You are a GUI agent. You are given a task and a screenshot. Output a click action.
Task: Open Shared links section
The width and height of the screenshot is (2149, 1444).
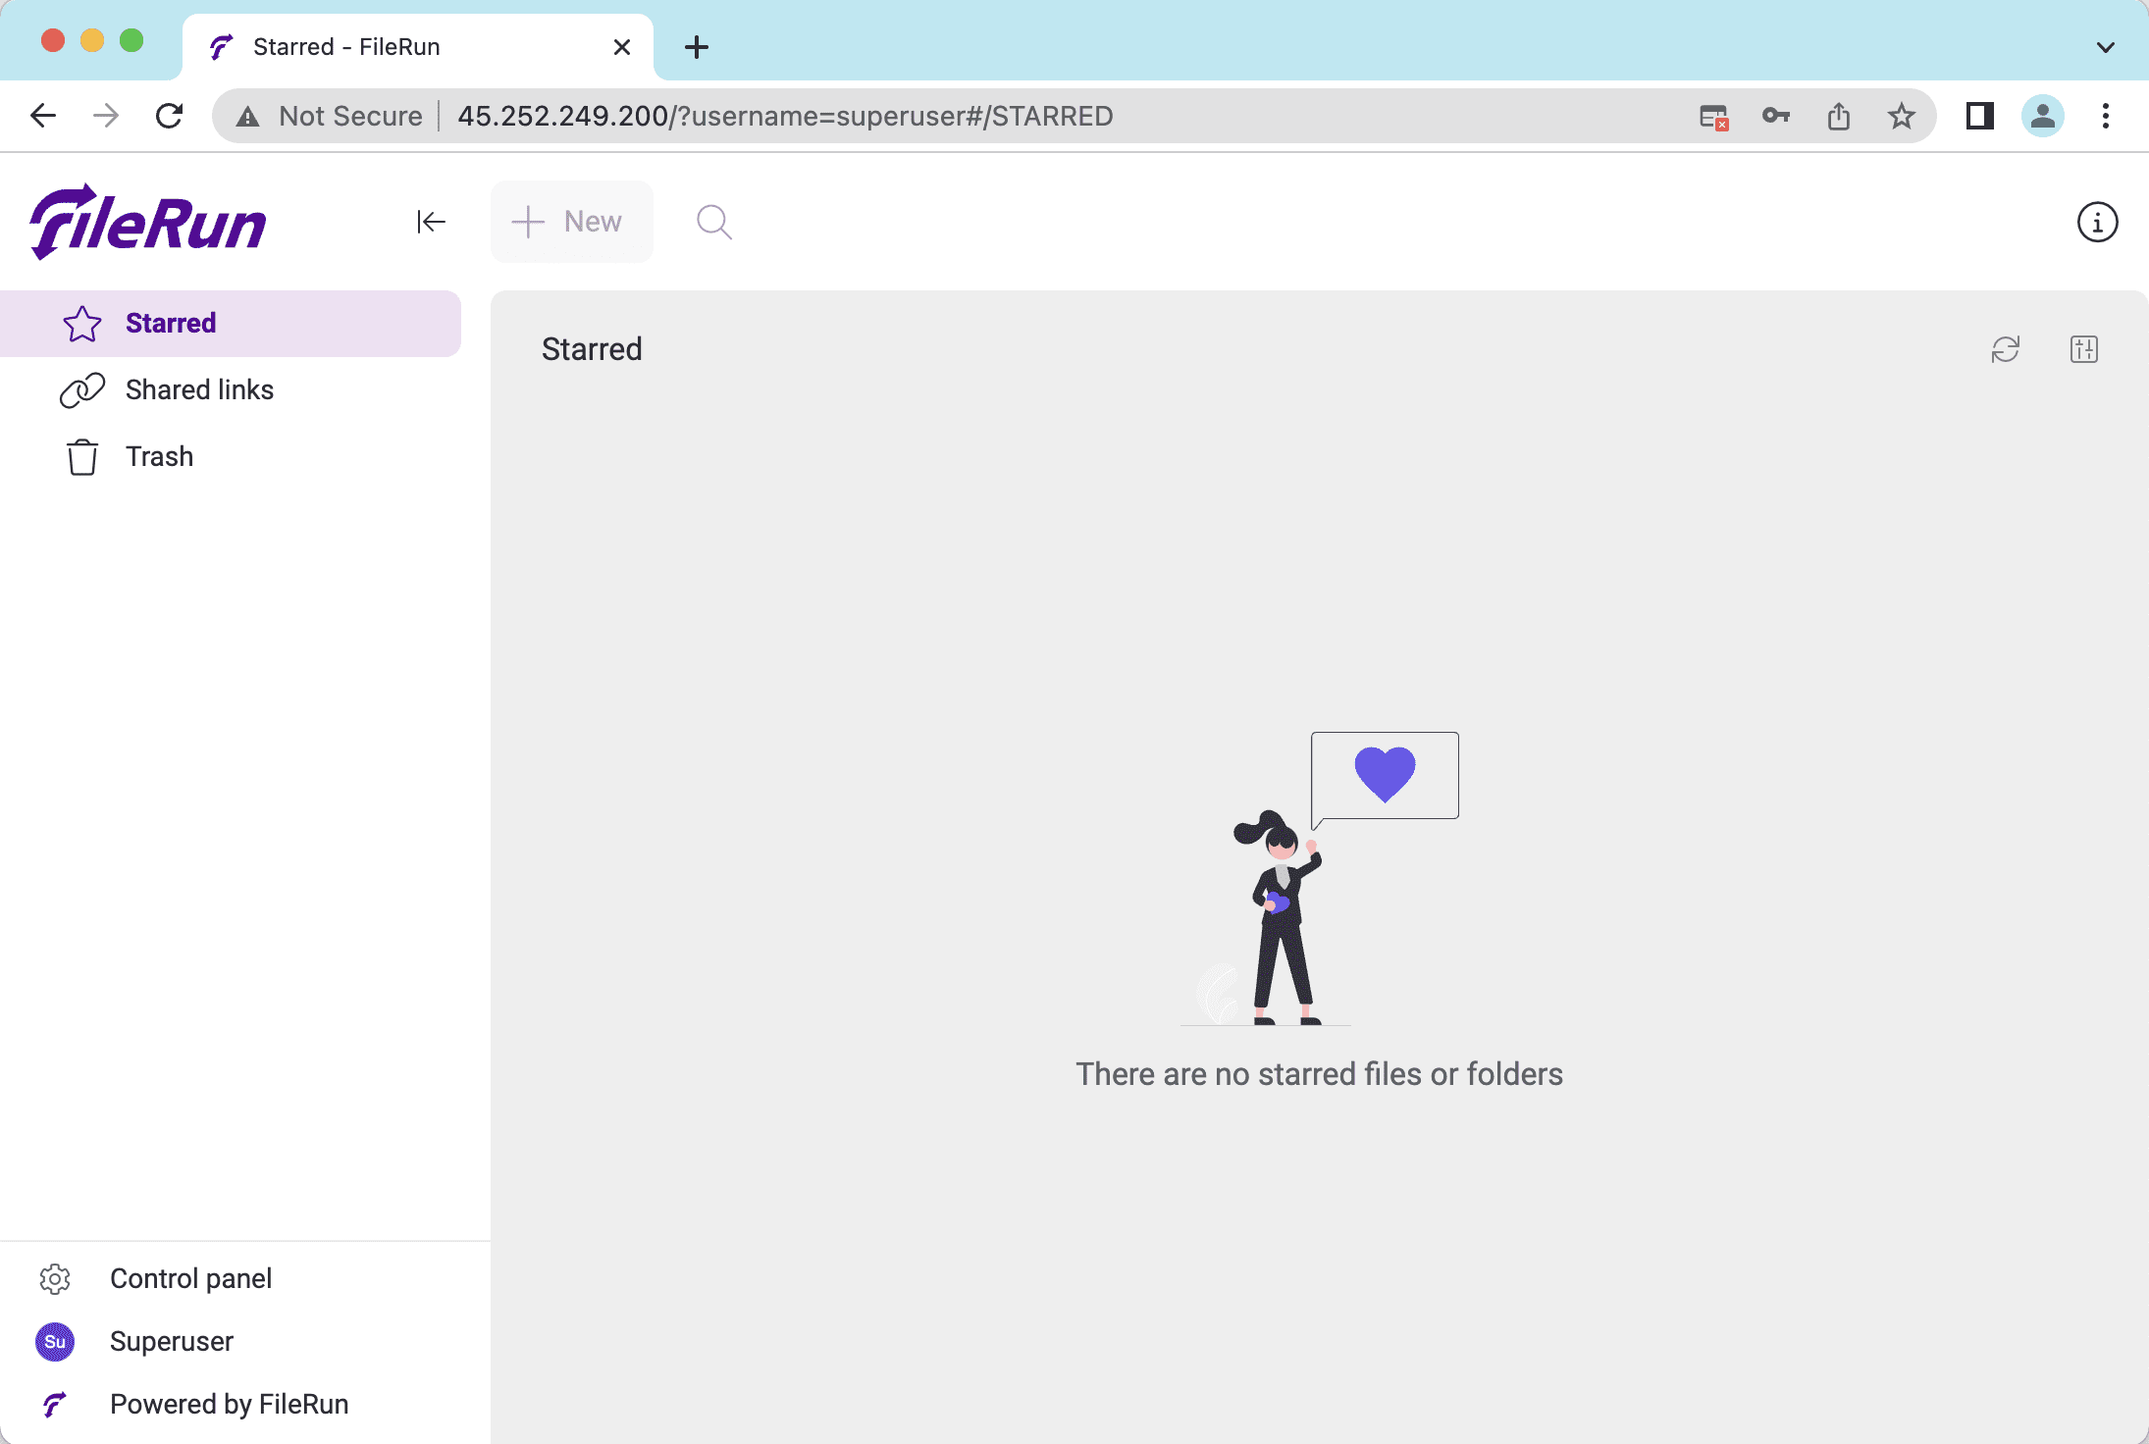[x=199, y=390]
